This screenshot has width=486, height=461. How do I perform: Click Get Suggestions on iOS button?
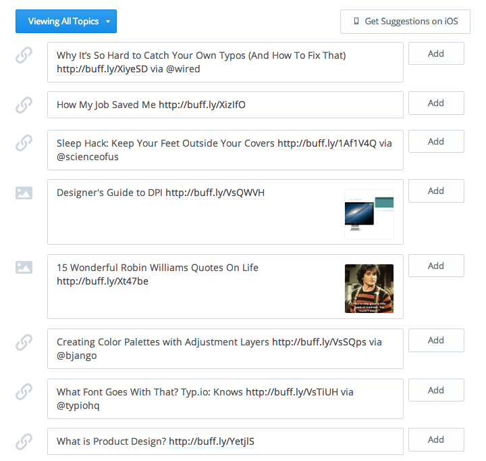click(405, 22)
